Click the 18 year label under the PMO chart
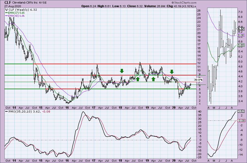The width and height of the screenshot is (247, 163). 120,161
